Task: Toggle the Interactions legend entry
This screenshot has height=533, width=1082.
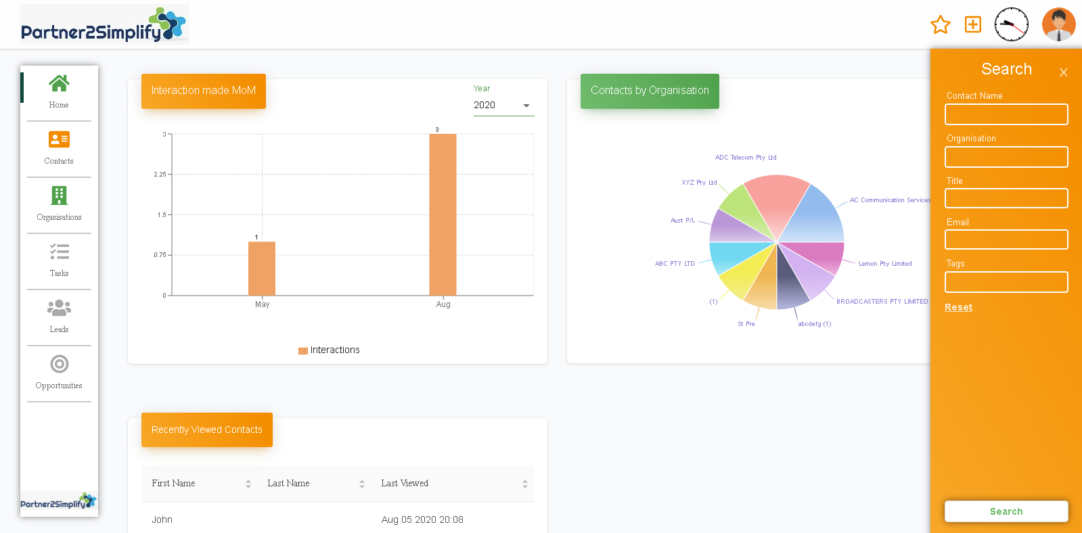Action: tap(329, 350)
